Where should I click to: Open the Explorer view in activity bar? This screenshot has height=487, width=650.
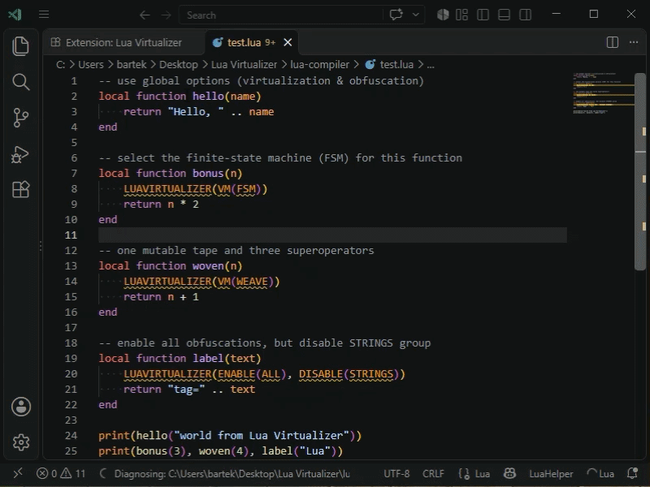click(x=21, y=46)
